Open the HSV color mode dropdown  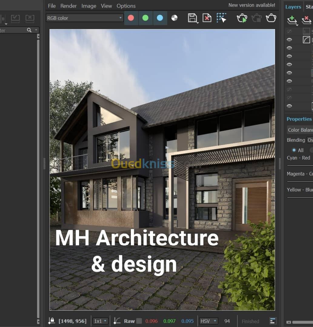pyautogui.click(x=208, y=321)
